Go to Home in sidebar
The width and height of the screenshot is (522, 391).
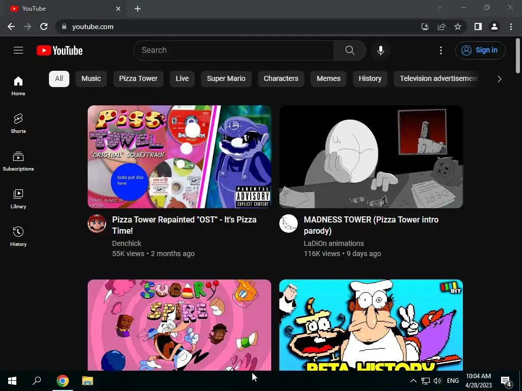click(18, 86)
